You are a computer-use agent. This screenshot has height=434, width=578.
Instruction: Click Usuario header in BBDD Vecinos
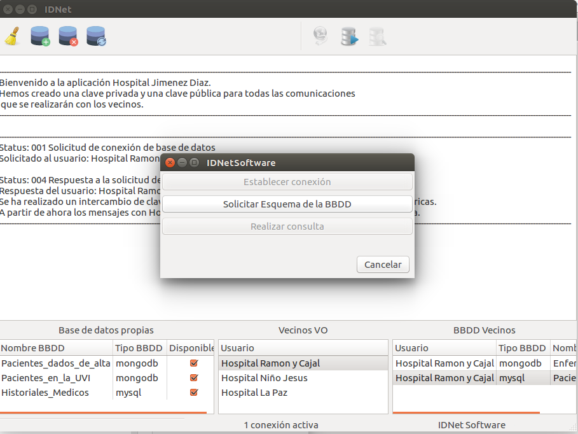pyautogui.click(x=444, y=348)
